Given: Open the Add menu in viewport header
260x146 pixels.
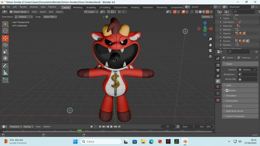Looking at the screenshot, I should [51, 12].
